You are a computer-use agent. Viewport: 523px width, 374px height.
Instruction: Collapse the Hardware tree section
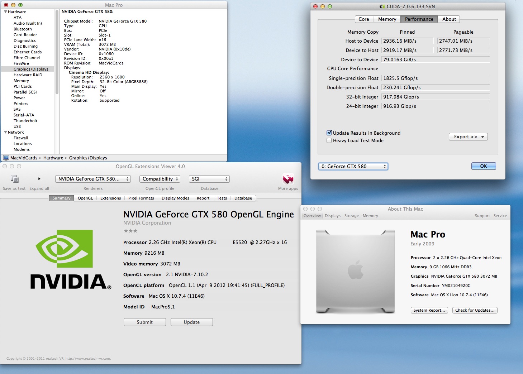(x=5, y=12)
